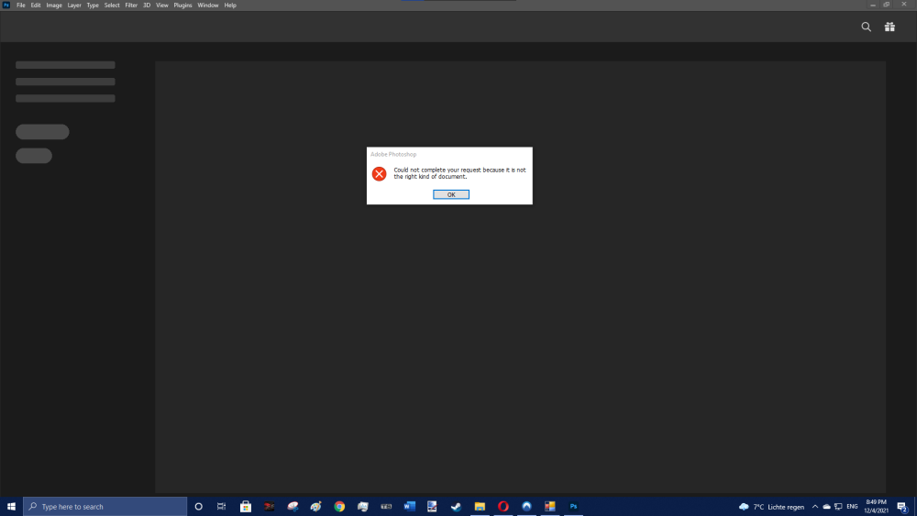
Task: Open Photoshop search magnifier icon
Action: tap(867, 27)
